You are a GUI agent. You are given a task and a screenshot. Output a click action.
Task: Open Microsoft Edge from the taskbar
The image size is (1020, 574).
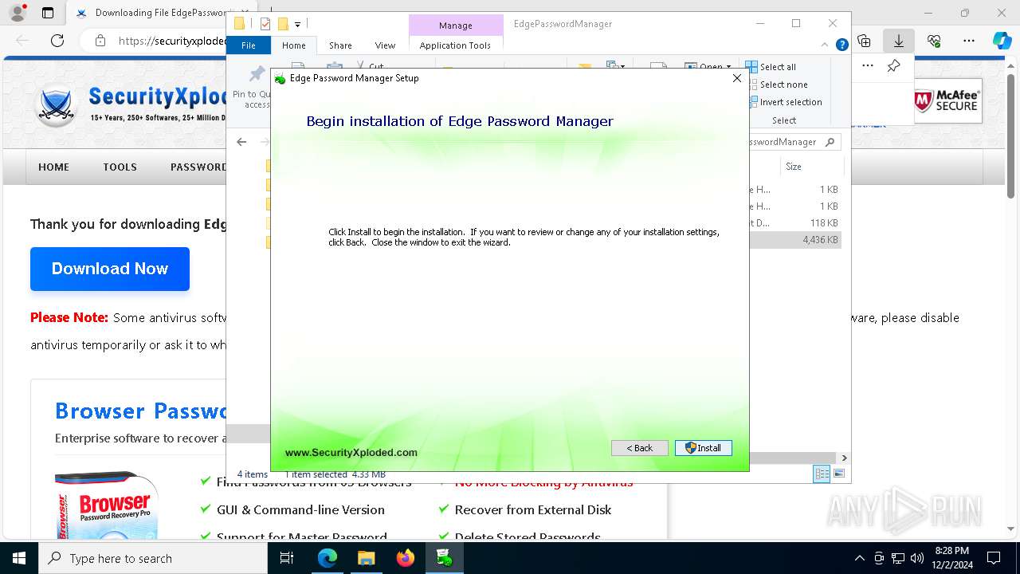click(327, 558)
